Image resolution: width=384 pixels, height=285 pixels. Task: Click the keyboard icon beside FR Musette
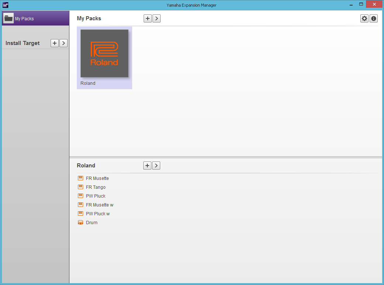click(80, 178)
